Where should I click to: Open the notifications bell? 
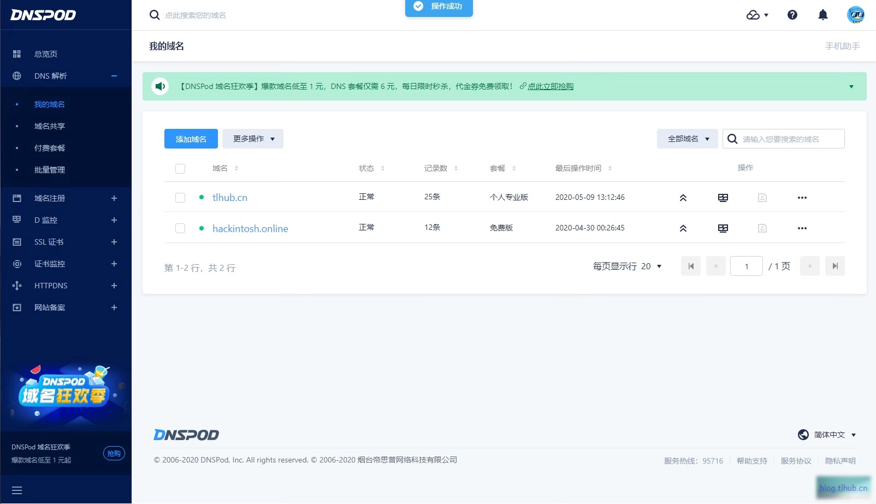click(823, 15)
